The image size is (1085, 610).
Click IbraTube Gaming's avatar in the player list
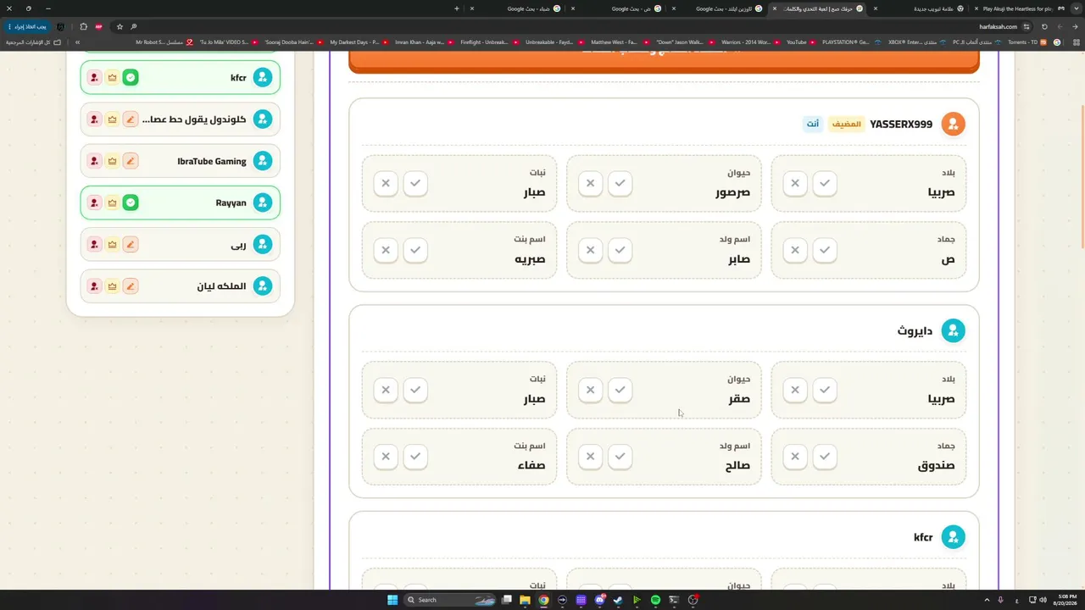[263, 161]
